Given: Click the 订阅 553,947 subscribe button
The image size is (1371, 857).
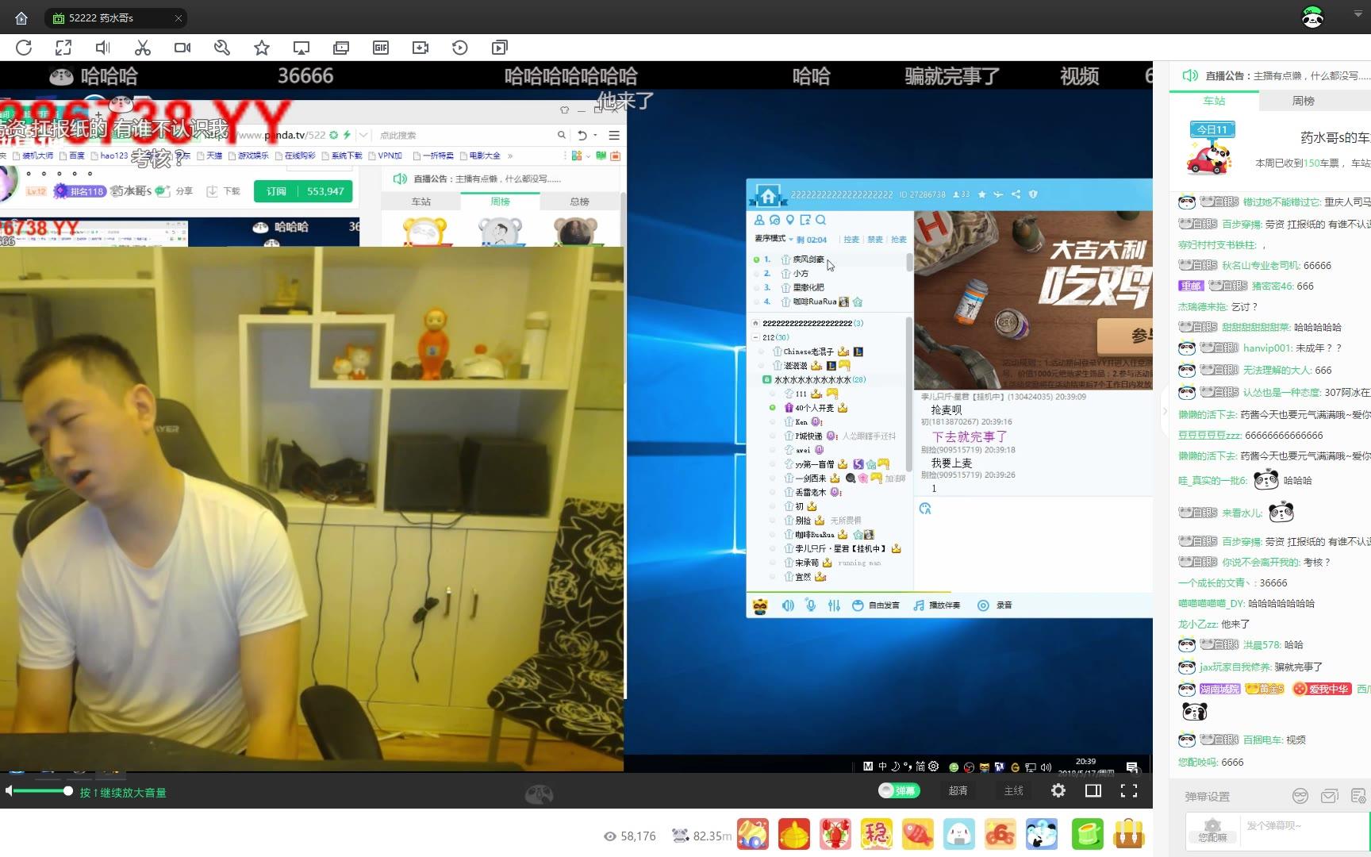Looking at the screenshot, I should click(x=303, y=191).
